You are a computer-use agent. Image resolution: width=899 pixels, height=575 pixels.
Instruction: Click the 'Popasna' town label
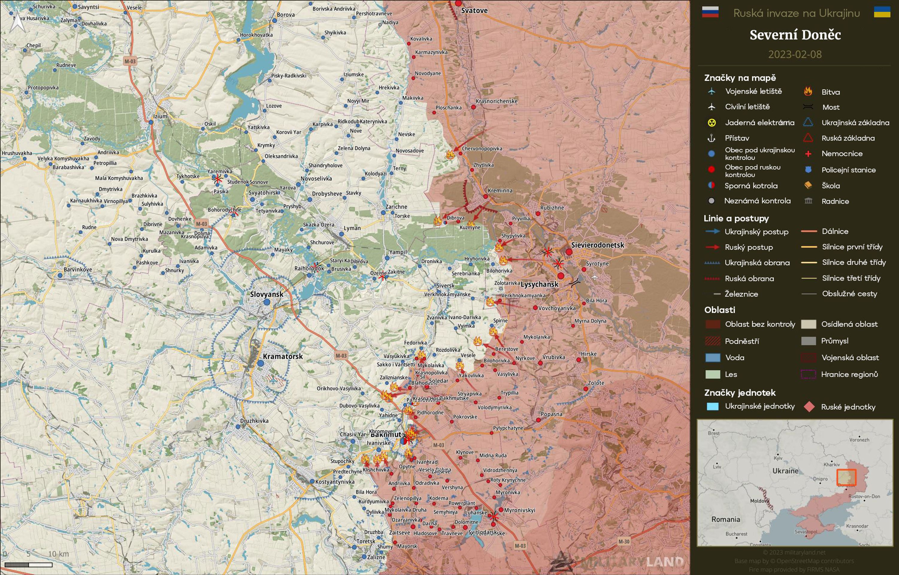pyautogui.click(x=551, y=414)
